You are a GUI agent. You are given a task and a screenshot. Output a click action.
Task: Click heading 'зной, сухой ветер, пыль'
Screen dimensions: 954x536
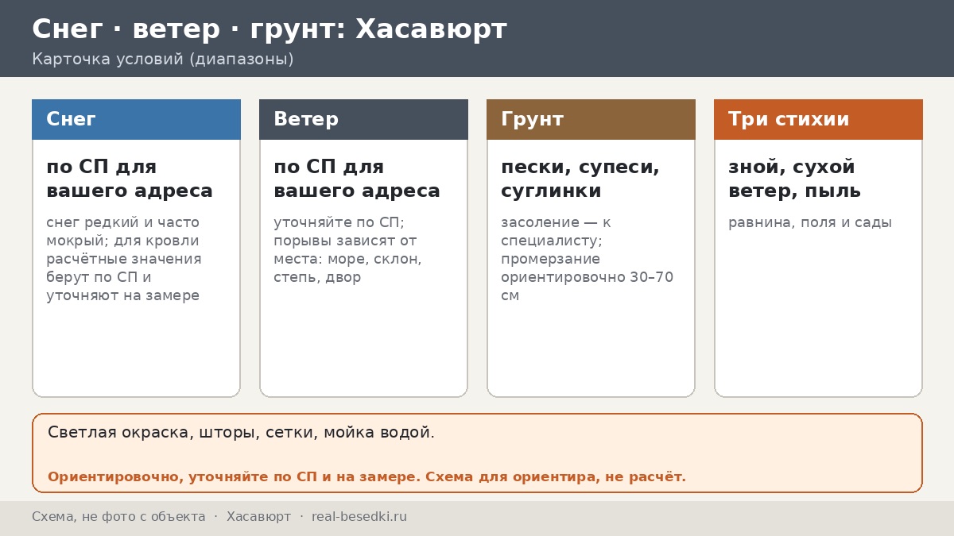[x=795, y=179]
